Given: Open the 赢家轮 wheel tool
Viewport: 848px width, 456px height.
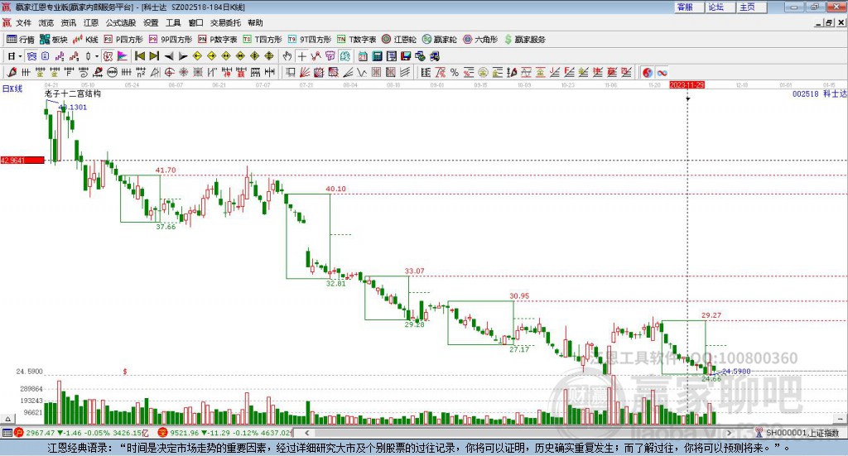Looking at the screenshot, I should pyautogui.click(x=439, y=40).
